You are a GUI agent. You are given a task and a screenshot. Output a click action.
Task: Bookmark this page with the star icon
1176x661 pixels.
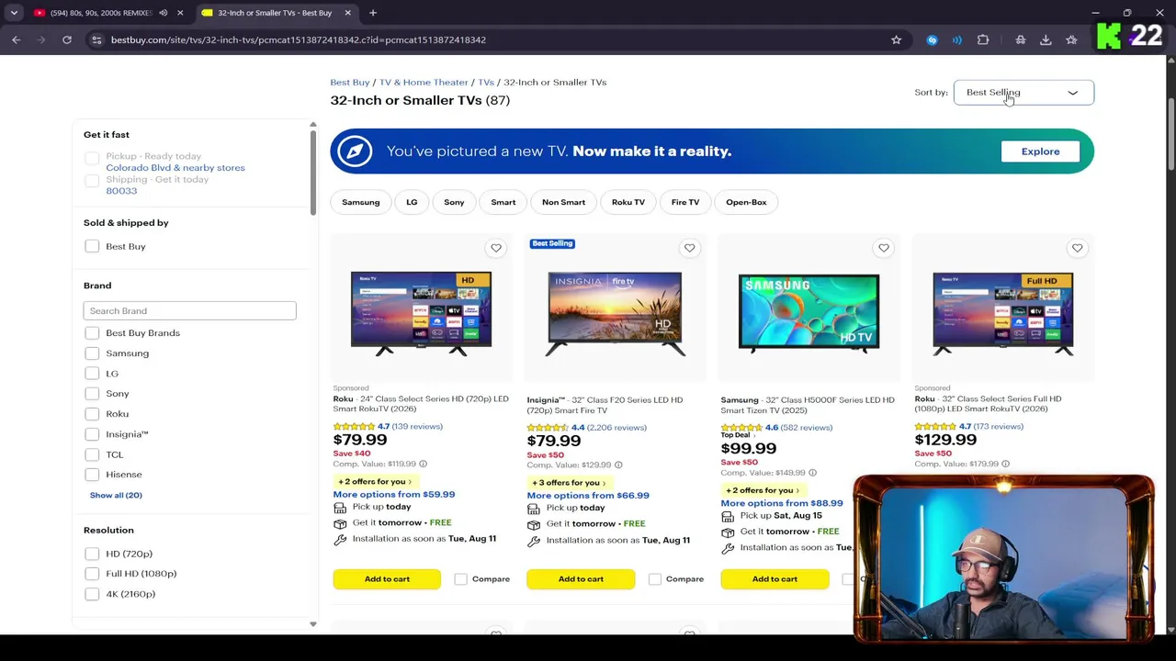click(896, 39)
